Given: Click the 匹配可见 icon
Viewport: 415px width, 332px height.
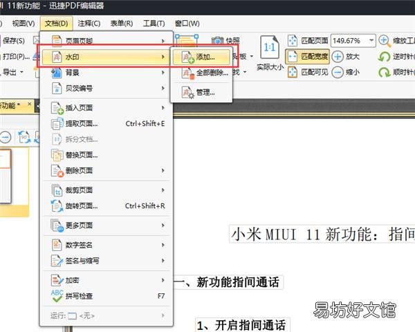Looking at the screenshot, I should point(293,72).
